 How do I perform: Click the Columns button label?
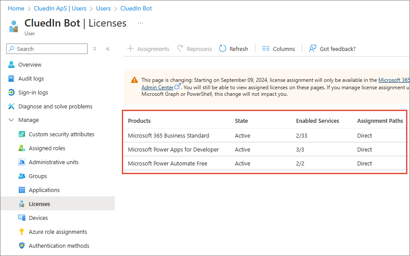click(284, 49)
